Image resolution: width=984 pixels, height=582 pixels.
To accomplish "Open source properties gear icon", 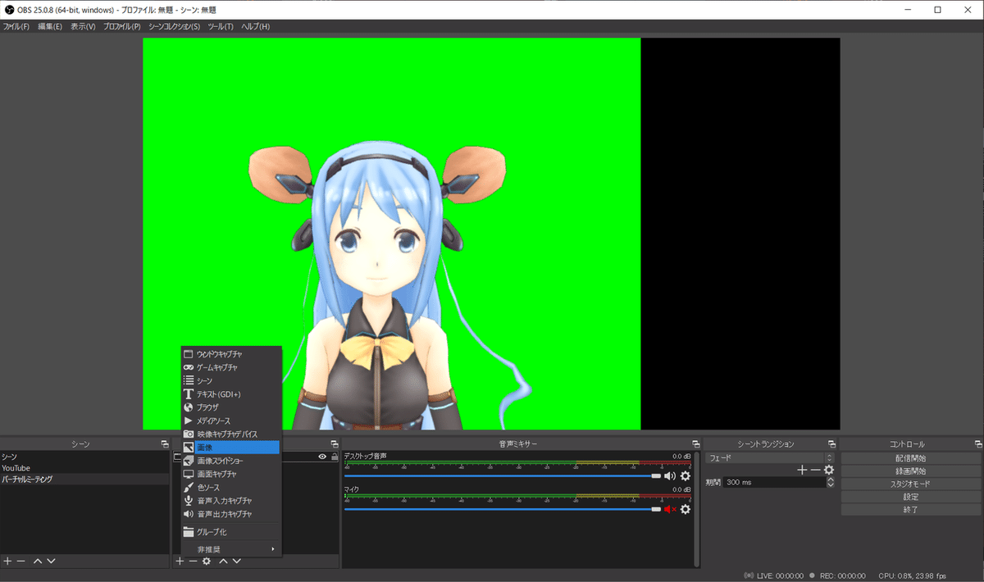I will pyautogui.click(x=207, y=561).
